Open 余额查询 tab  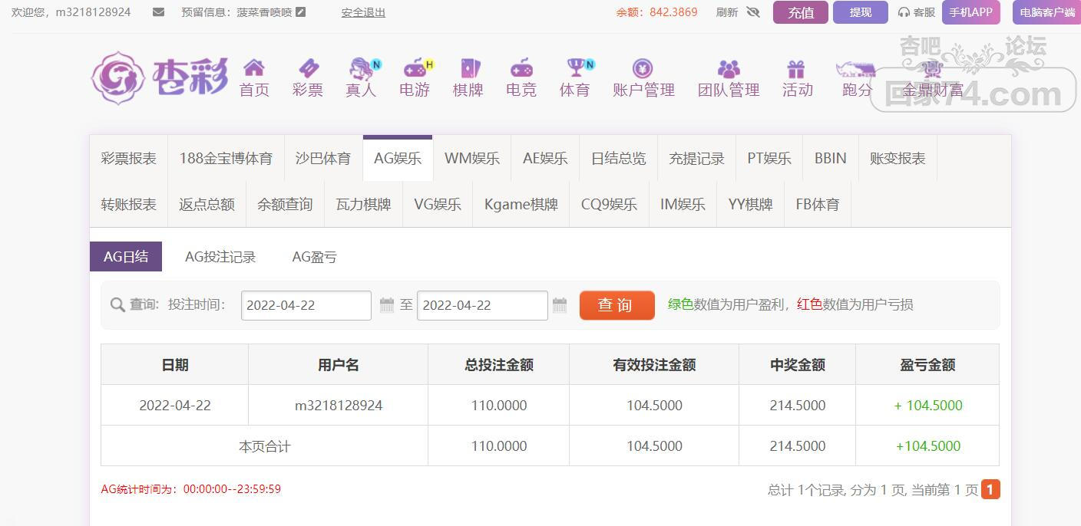[x=286, y=205]
